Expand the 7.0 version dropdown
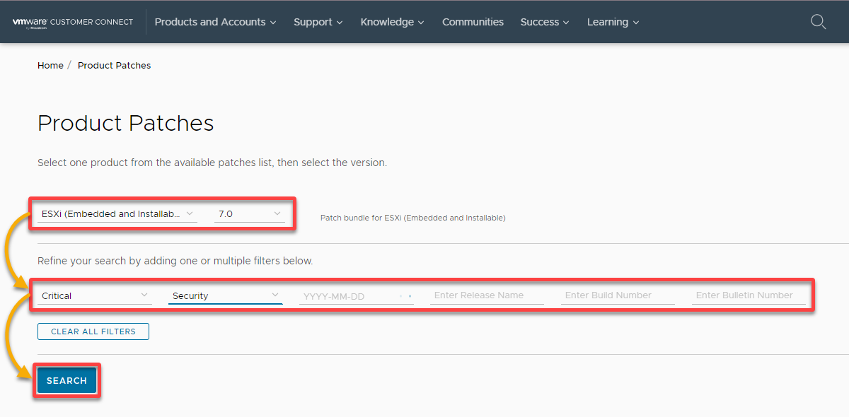This screenshot has height=417, width=849. (x=250, y=213)
